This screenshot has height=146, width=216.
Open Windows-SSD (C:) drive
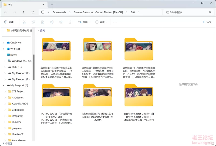tap(20, 61)
